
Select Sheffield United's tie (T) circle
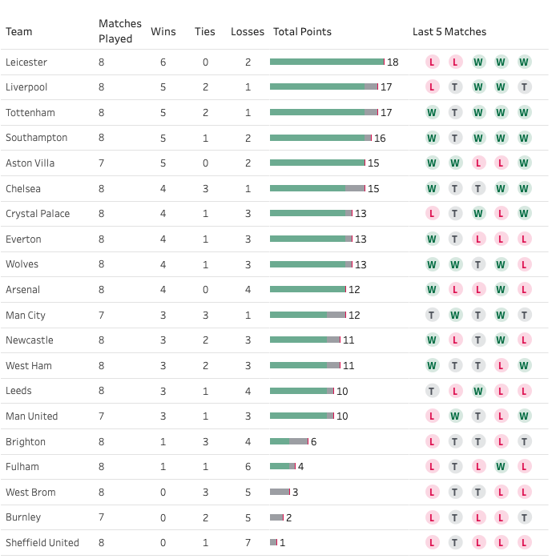[x=455, y=543]
